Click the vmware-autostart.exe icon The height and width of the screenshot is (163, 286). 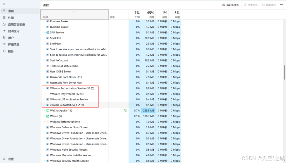coord(48,105)
